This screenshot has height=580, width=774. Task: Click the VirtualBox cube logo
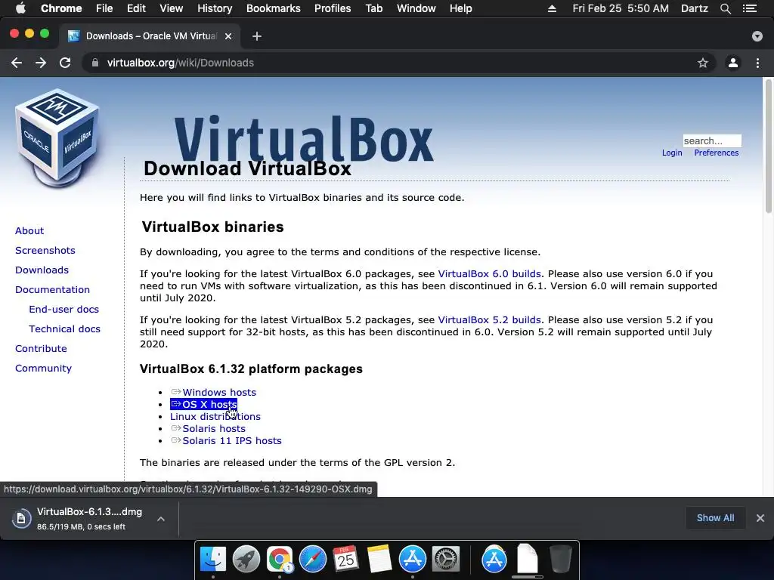pos(57,138)
